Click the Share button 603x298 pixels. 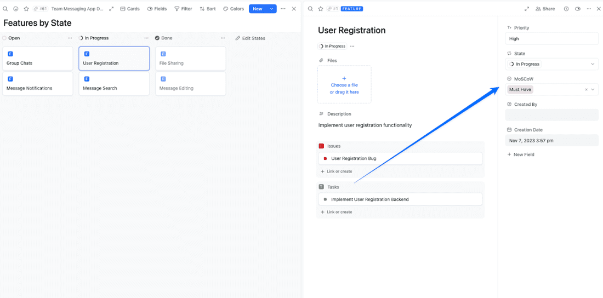click(545, 8)
